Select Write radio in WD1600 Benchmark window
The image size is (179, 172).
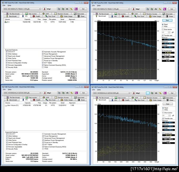[163, 26]
